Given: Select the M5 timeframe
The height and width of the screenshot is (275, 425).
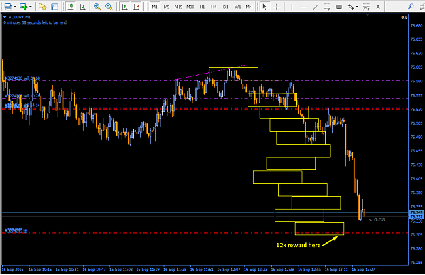Looking at the screenshot, I should (167, 7).
